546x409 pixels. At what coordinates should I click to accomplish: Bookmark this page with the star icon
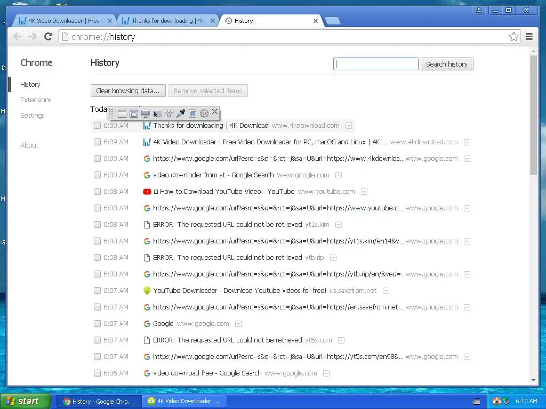[513, 37]
